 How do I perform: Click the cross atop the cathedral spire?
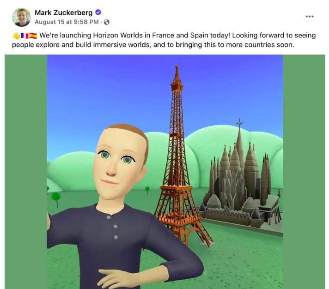[240, 123]
